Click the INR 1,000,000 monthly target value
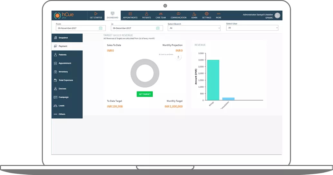This screenshot has width=333, height=175. click(174, 107)
